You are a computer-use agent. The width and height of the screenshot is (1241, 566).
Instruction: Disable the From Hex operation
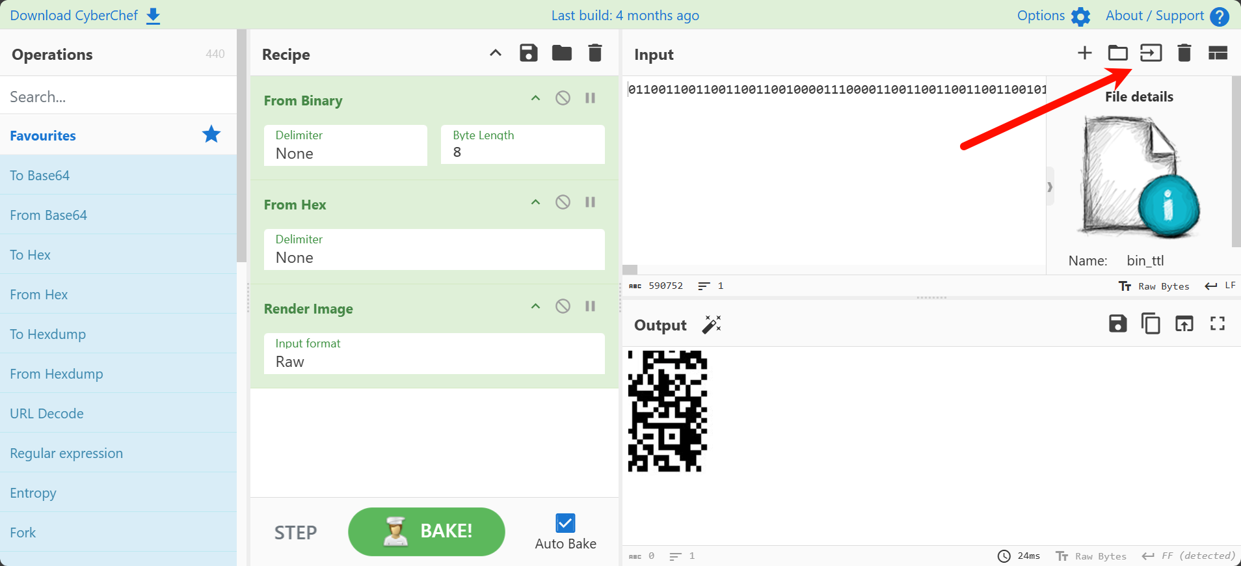click(x=563, y=202)
